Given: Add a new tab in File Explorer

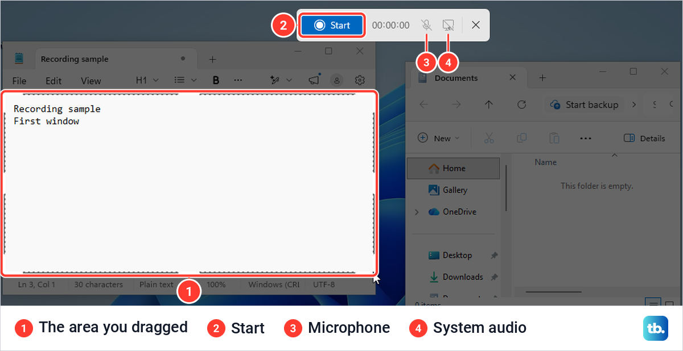Looking at the screenshot, I should point(542,78).
